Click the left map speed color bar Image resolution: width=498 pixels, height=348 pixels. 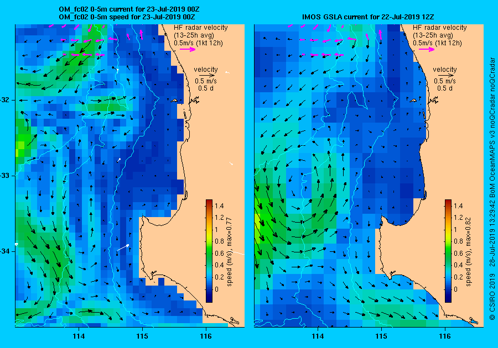209,251
